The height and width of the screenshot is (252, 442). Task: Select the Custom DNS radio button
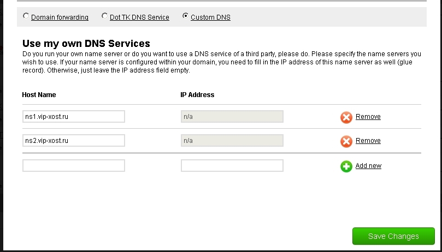coord(185,16)
